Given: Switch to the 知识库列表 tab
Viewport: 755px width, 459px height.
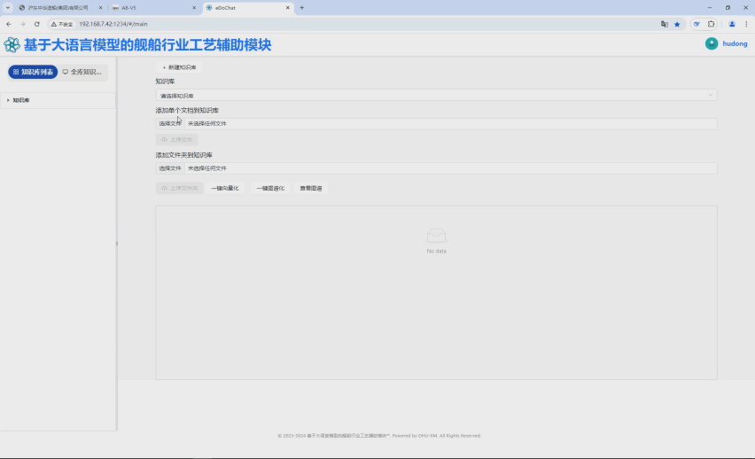Looking at the screenshot, I should [33, 72].
